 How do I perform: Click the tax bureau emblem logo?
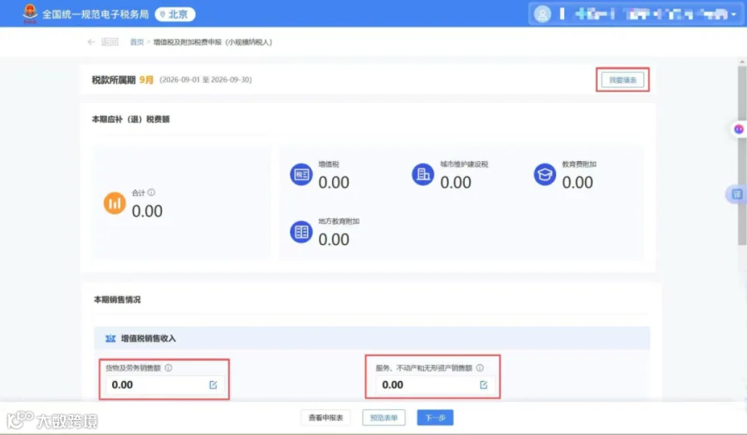coord(30,13)
